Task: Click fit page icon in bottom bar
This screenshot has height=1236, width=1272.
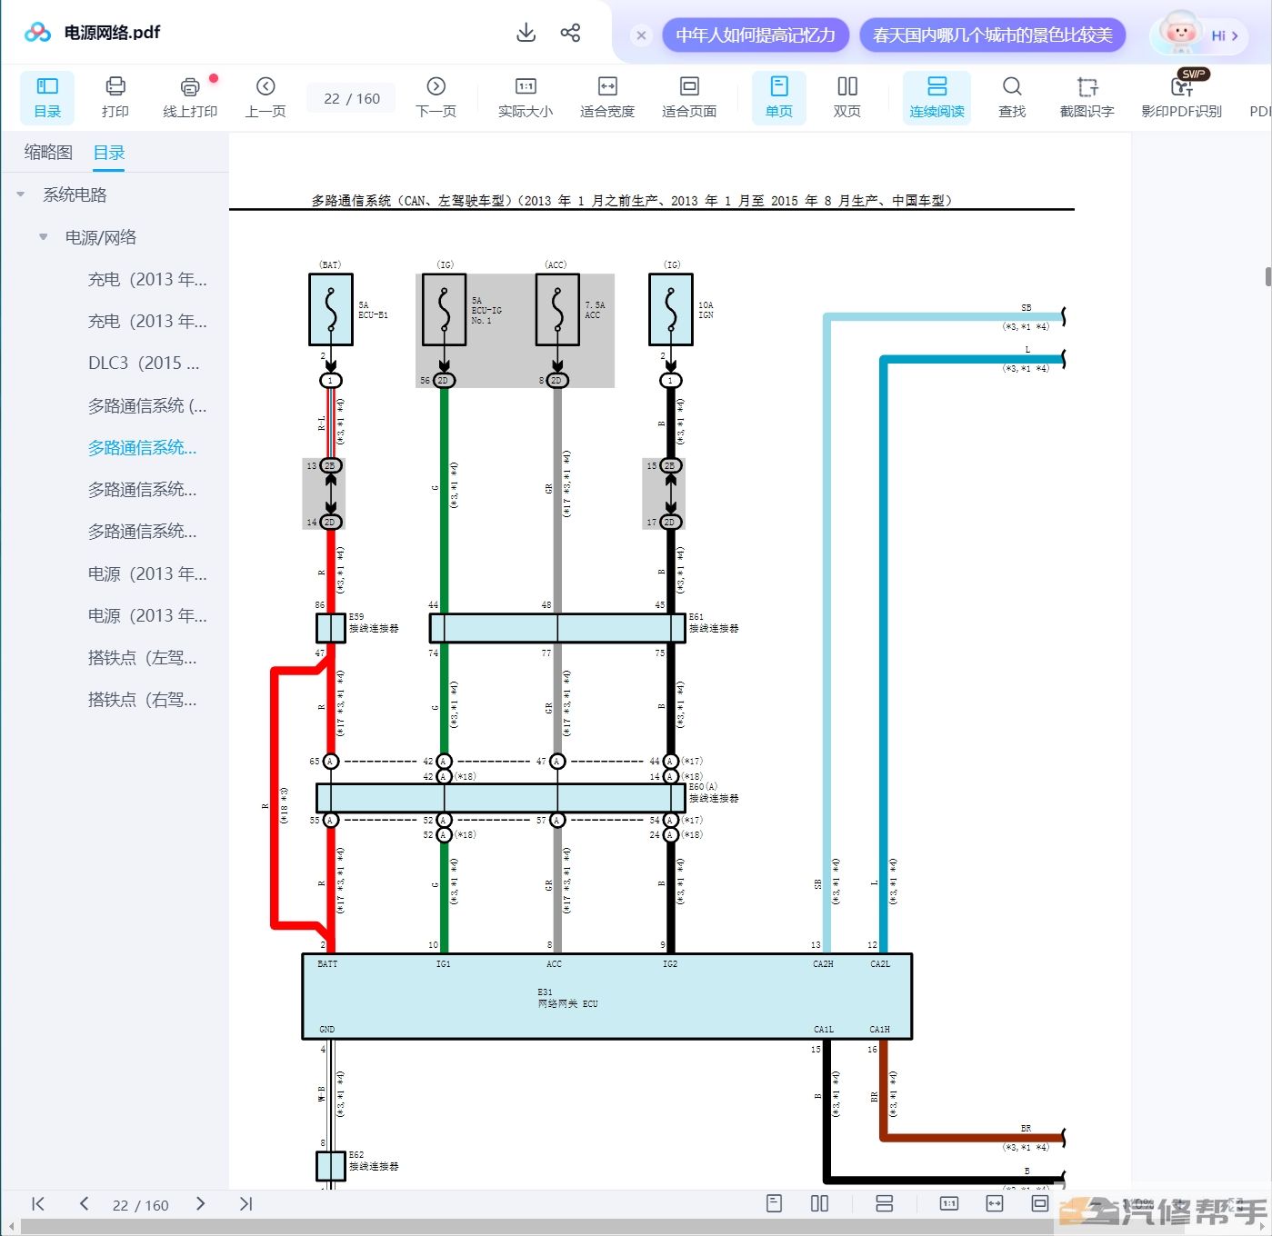Action: [x=1040, y=1203]
